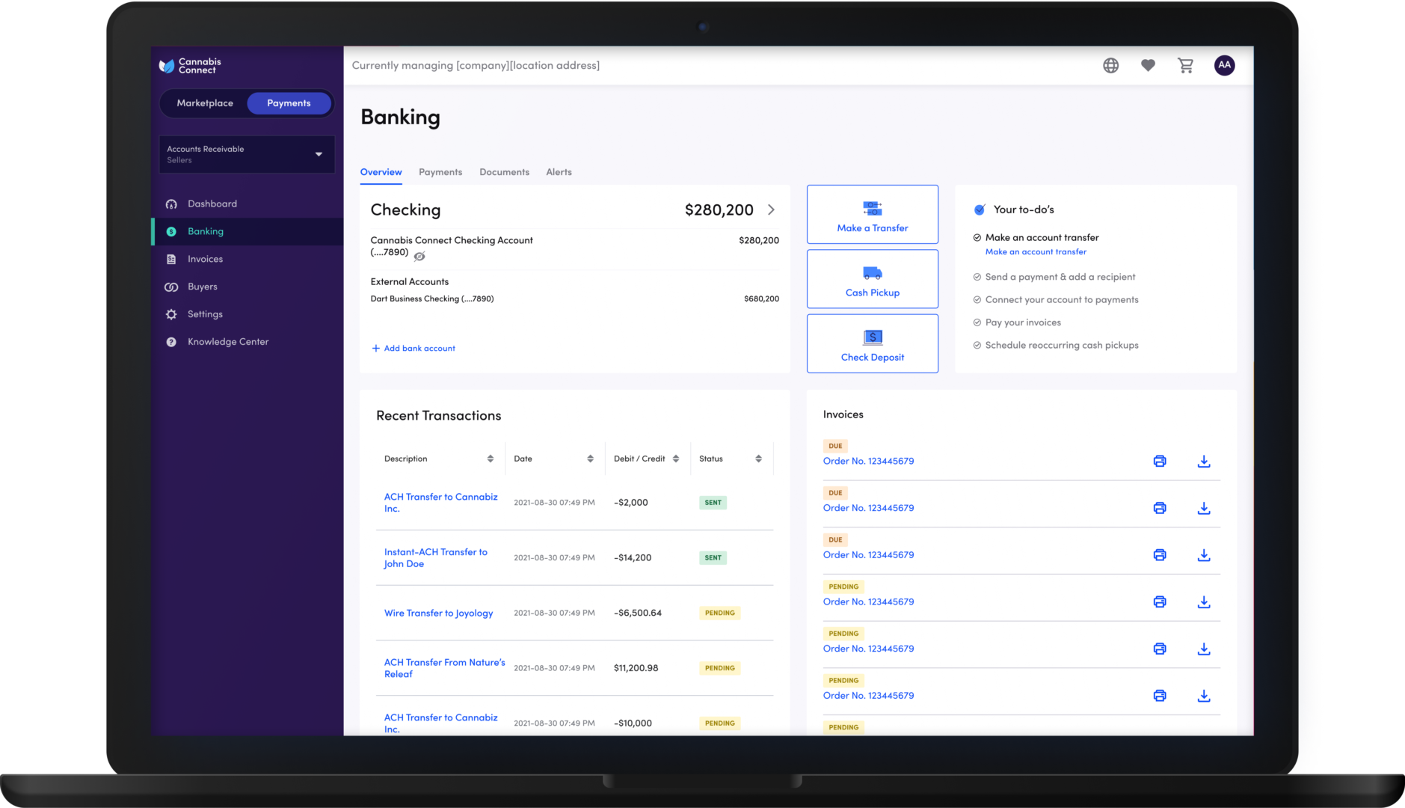
Task: Switch to Payments mode
Action: pyautogui.click(x=289, y=103)
